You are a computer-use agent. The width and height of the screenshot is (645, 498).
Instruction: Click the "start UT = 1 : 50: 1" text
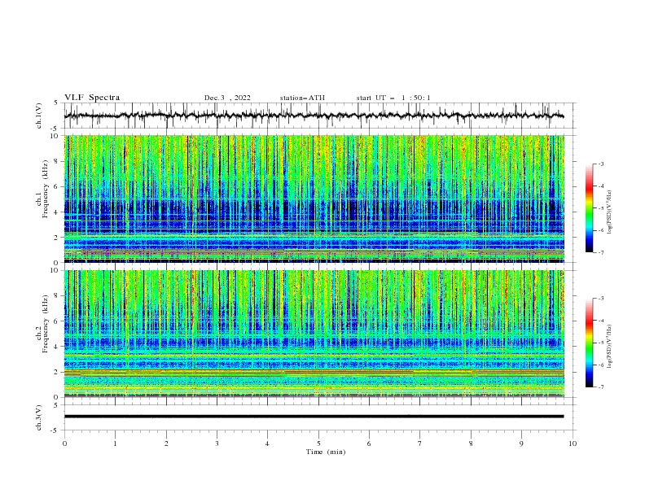pos(393,98)
